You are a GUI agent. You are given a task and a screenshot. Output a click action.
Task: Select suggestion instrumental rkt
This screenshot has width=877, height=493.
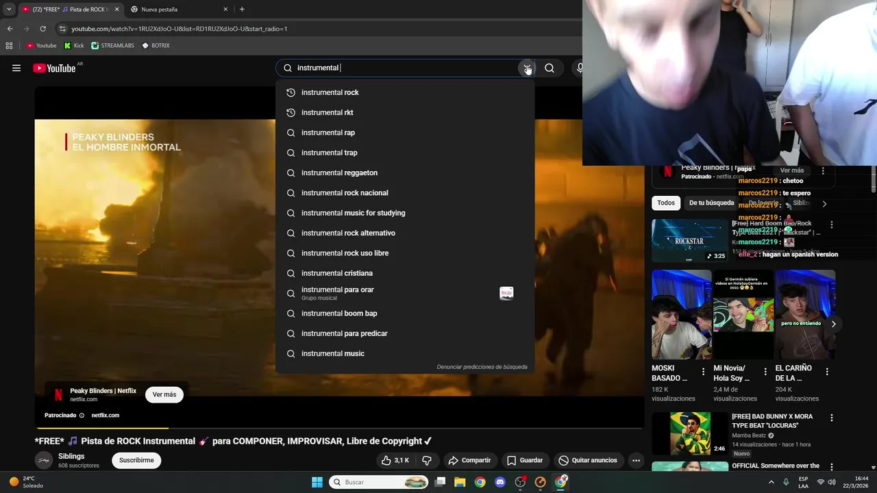[x=405, y=112]
